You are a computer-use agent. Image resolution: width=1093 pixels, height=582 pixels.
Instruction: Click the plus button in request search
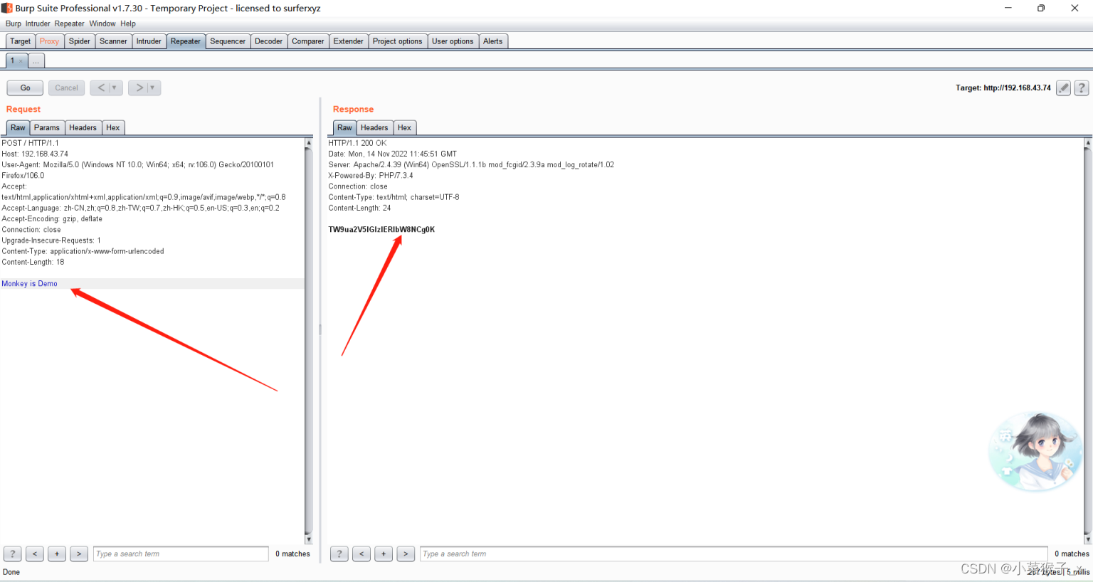point(57,554)
